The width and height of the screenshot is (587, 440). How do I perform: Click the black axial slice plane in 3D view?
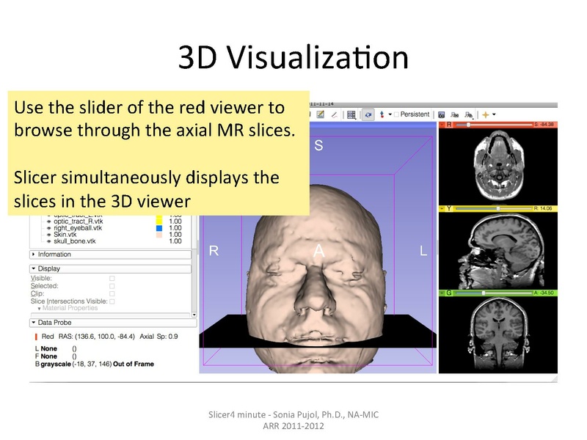318,331
